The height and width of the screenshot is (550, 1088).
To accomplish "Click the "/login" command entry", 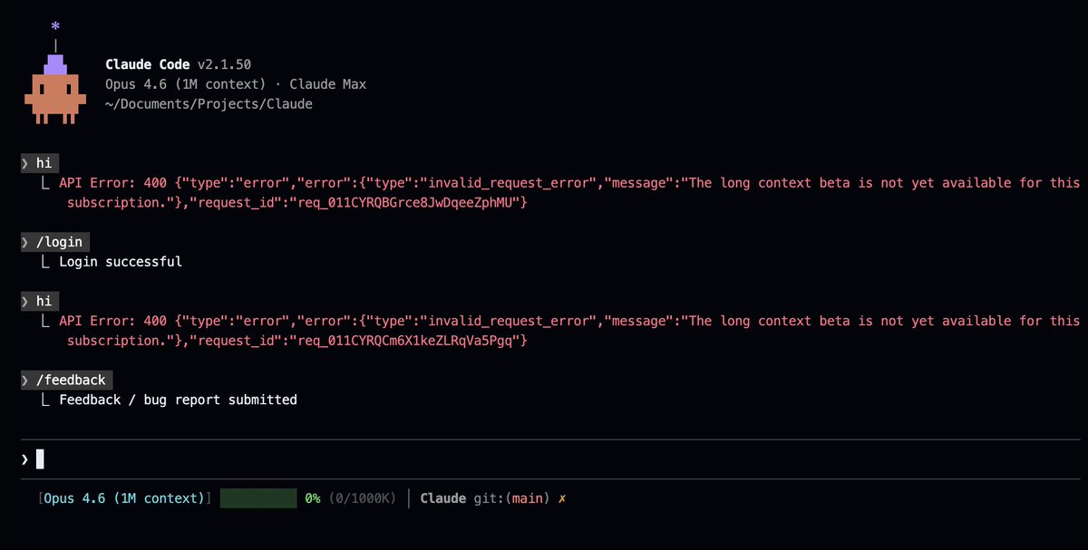I will coord(54,242).
